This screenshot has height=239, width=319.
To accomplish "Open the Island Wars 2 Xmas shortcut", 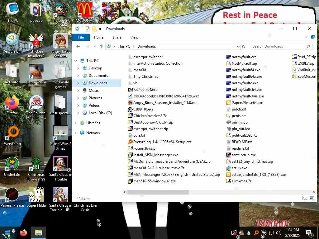I will click(x=61, y=138).
